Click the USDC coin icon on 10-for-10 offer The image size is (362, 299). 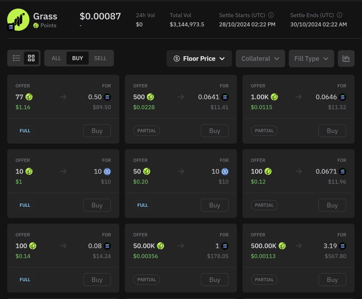click(107, 172)
